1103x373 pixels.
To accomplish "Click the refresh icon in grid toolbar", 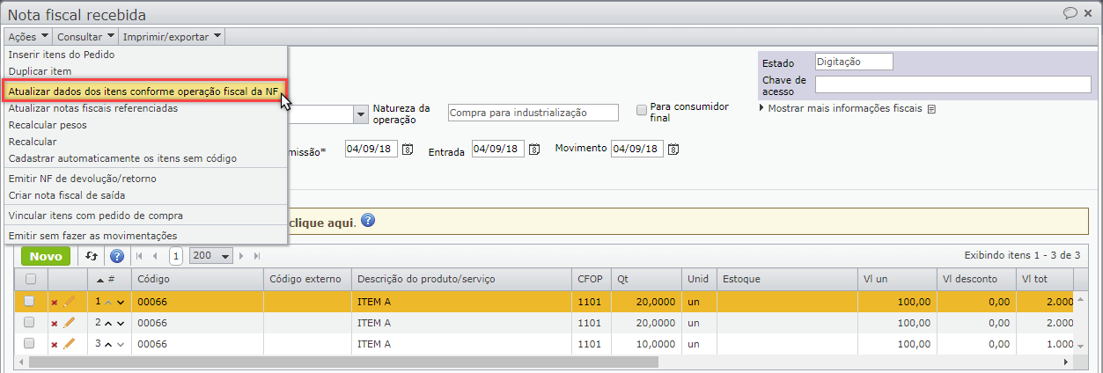I will pyautogui.click(x=92, y=256).
